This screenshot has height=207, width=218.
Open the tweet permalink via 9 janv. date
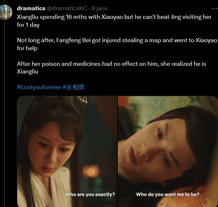[100, 8]
